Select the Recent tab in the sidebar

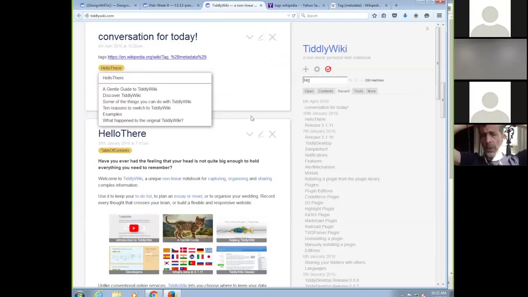tap(343, 91)
